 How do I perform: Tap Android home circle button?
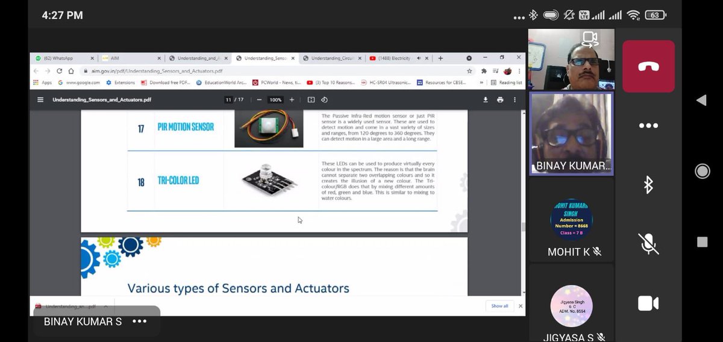(x=702, y=171)
